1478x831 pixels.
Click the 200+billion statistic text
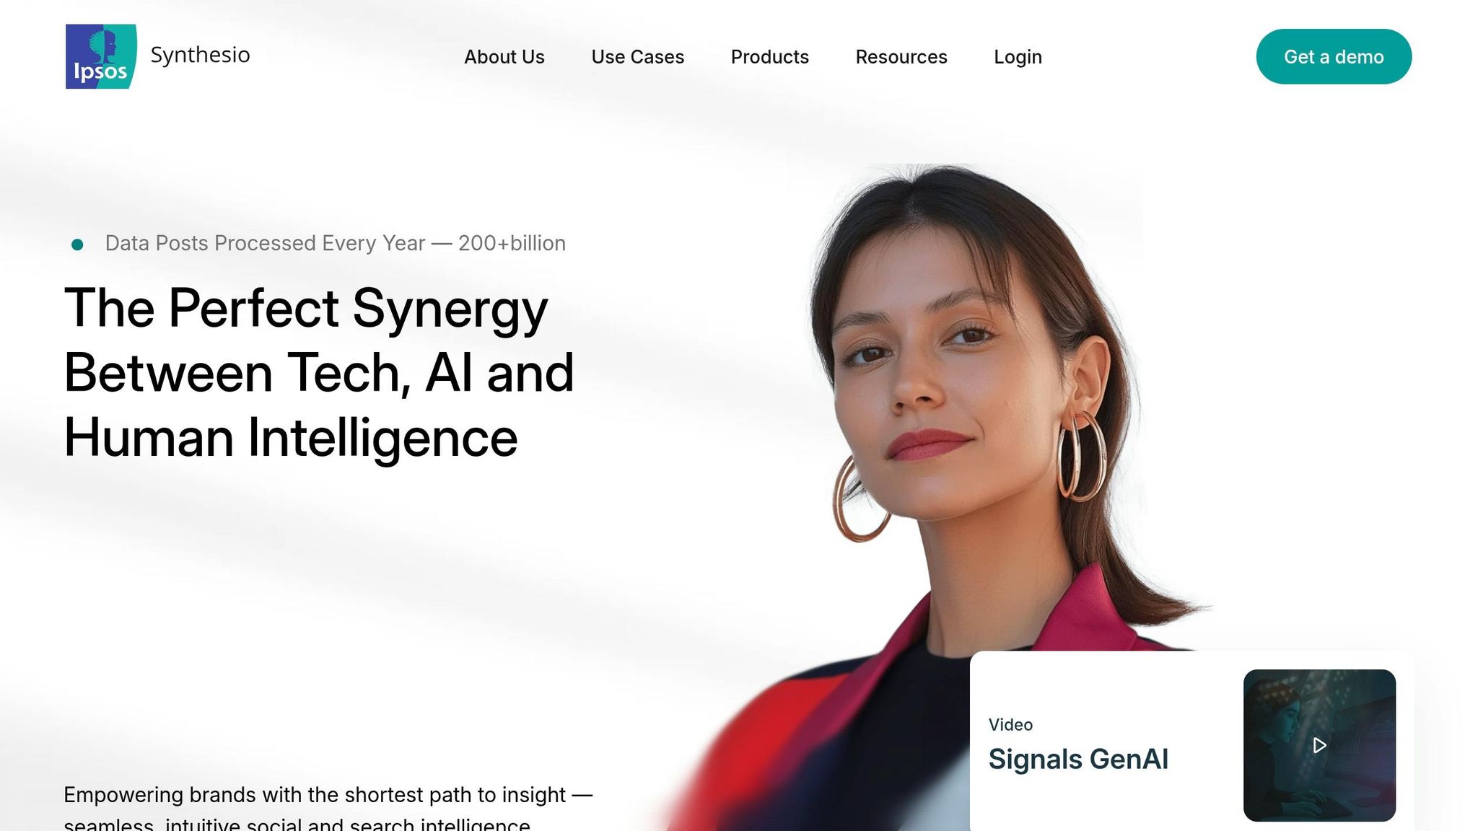pos(512,243)
